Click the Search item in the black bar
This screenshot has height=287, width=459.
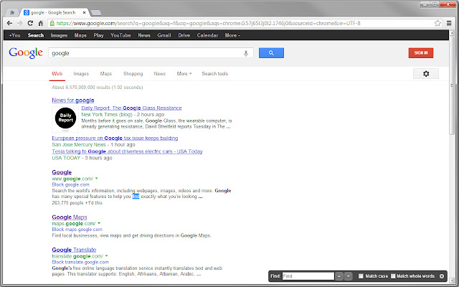point(36,35)
